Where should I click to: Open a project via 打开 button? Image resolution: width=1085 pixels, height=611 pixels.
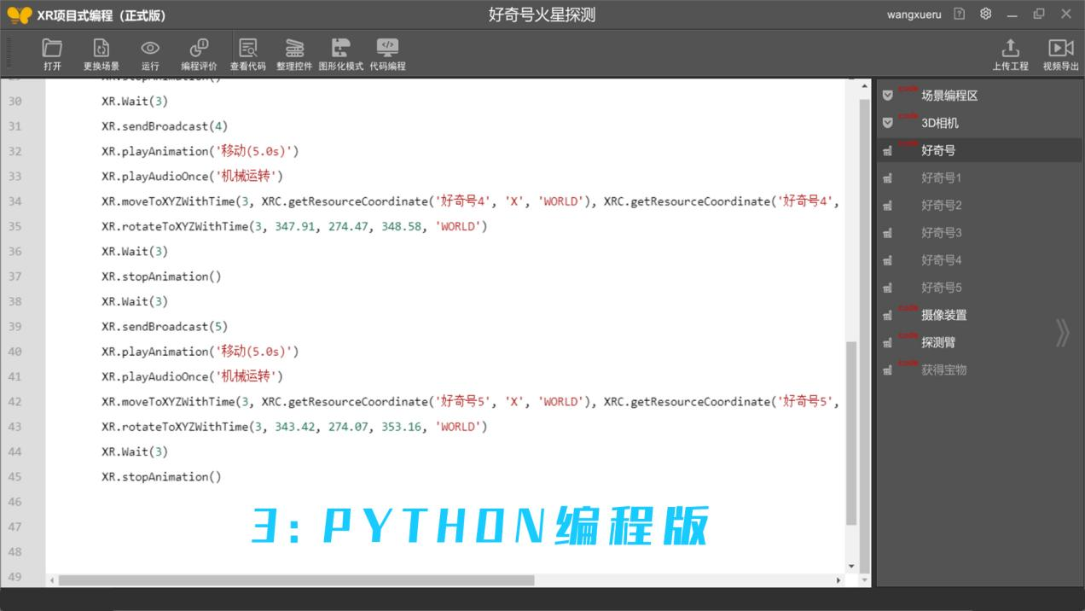(x=52, y=53)
